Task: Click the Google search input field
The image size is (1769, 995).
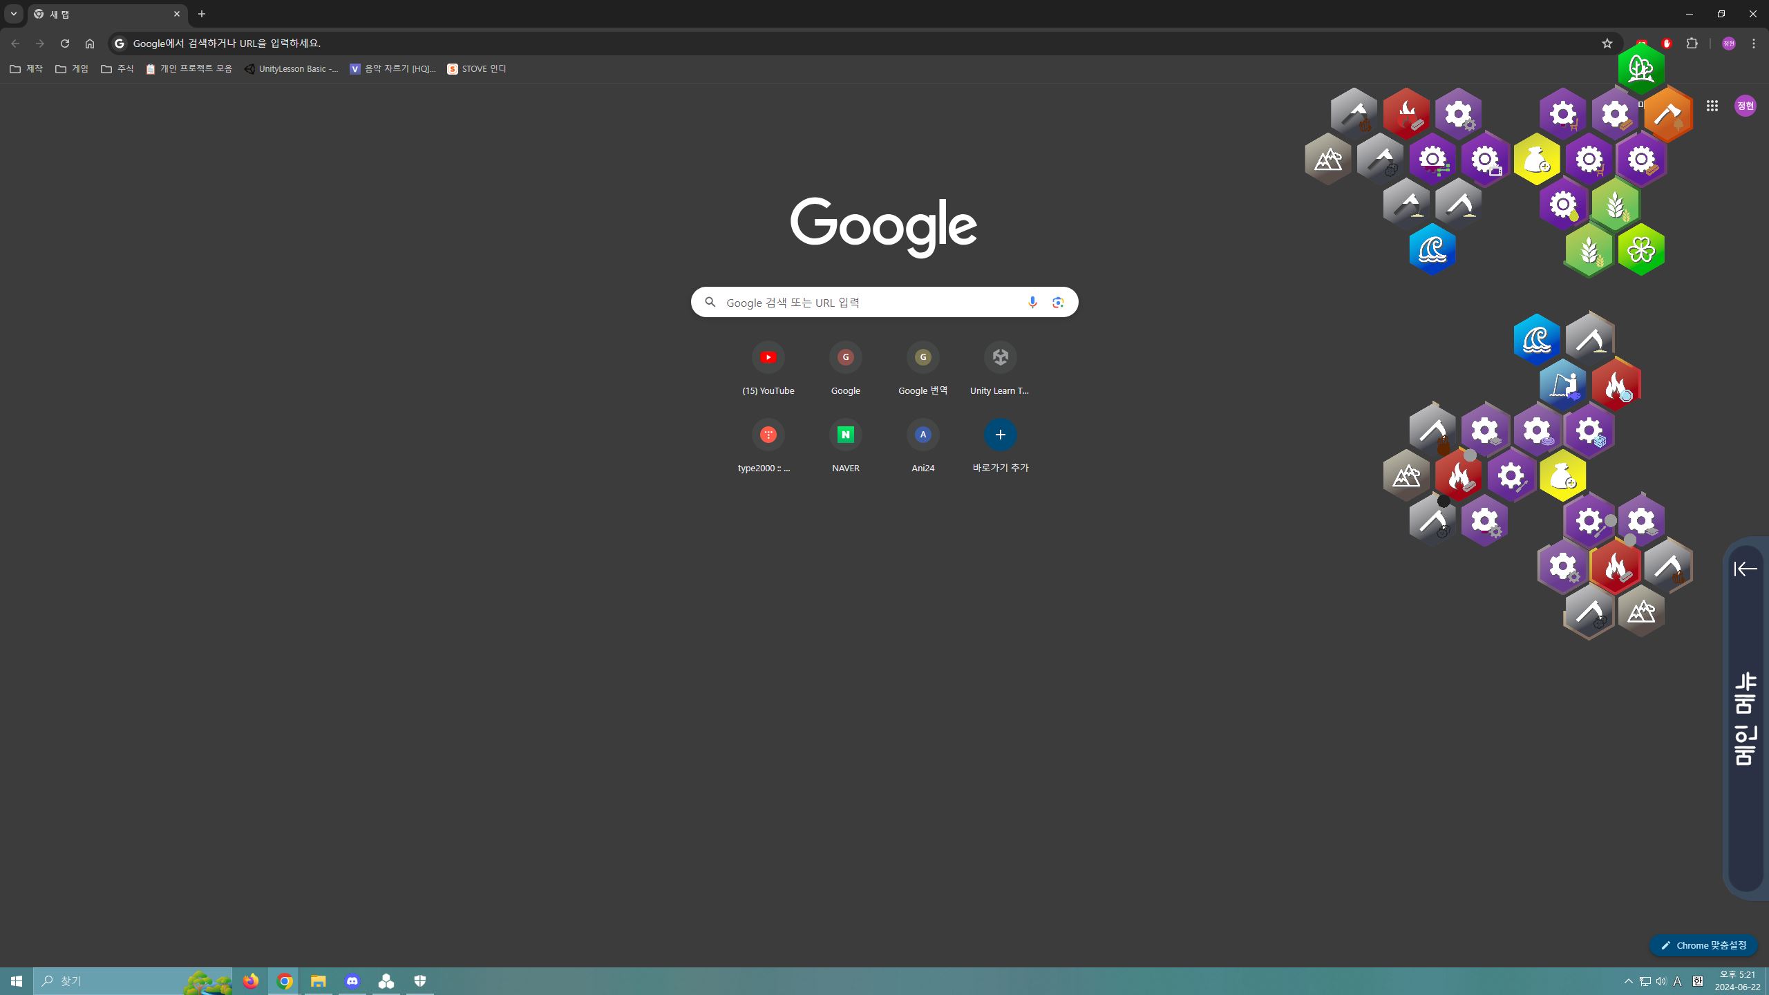Action: point(864,302)
